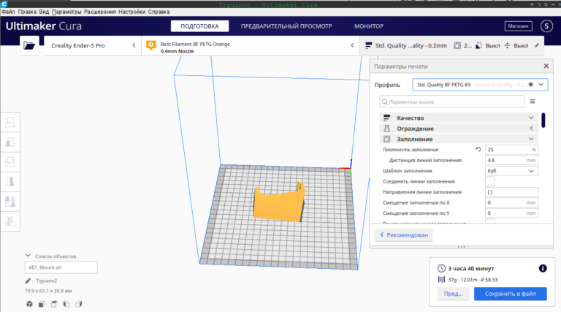Select the Scale tool in left toolbar
This screenshot has width=561, height=312.
click(10, 142)
